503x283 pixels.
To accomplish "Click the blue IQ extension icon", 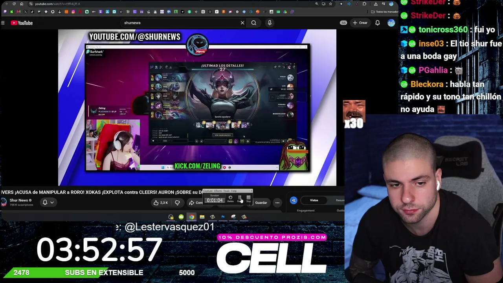I will [x=294, y=200].
